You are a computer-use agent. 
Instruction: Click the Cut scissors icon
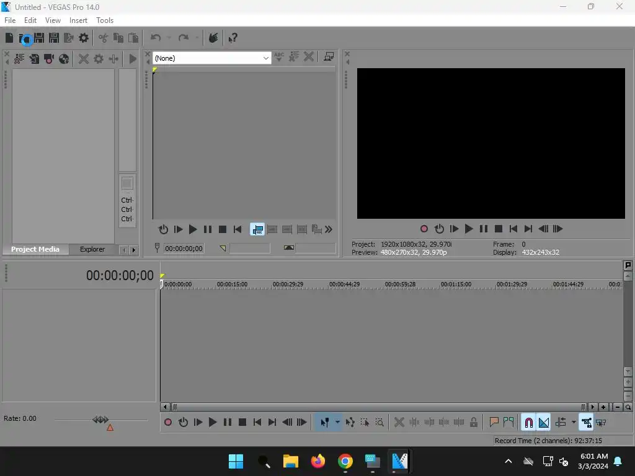(104, 38)
